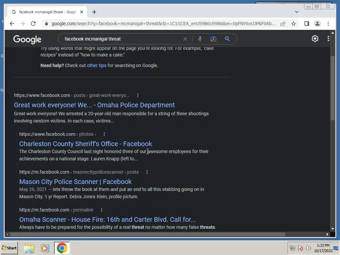Open Chrome's three-dot menu
This screenshot has width=340, height=255.
[x=328, y=24]
